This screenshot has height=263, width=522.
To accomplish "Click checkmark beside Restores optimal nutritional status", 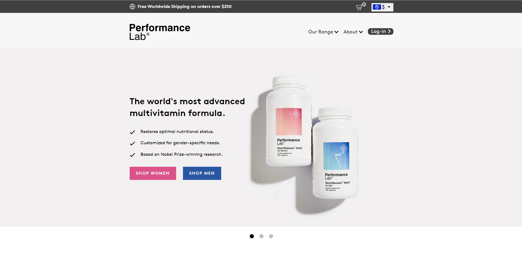I will (132, 132).
